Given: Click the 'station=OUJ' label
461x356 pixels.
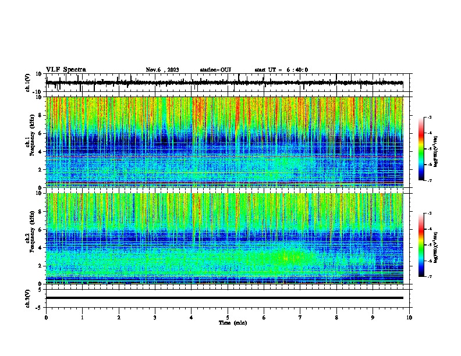Looking at the screenshot, I should (x=215, y=70).
